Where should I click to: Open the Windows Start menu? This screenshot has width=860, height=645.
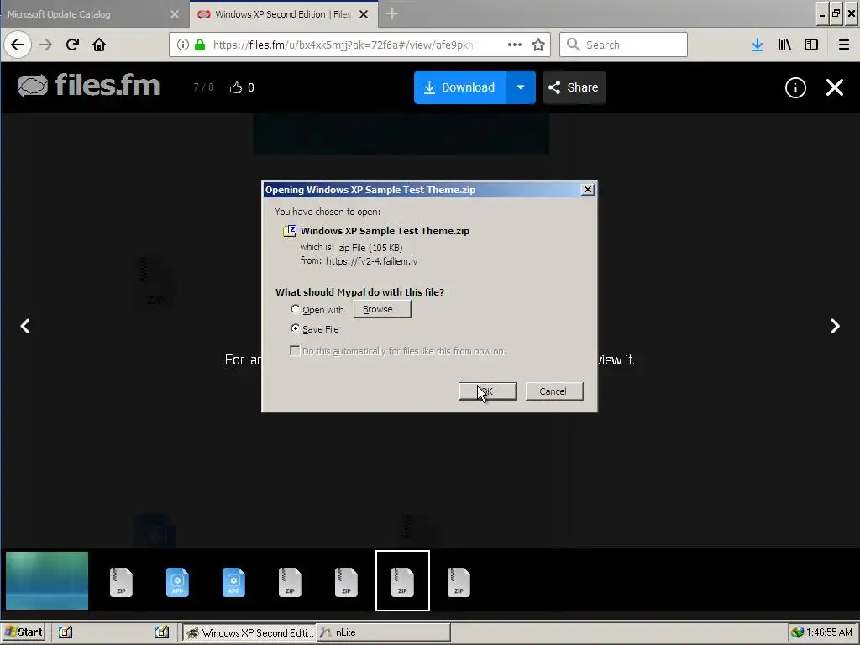23,632
